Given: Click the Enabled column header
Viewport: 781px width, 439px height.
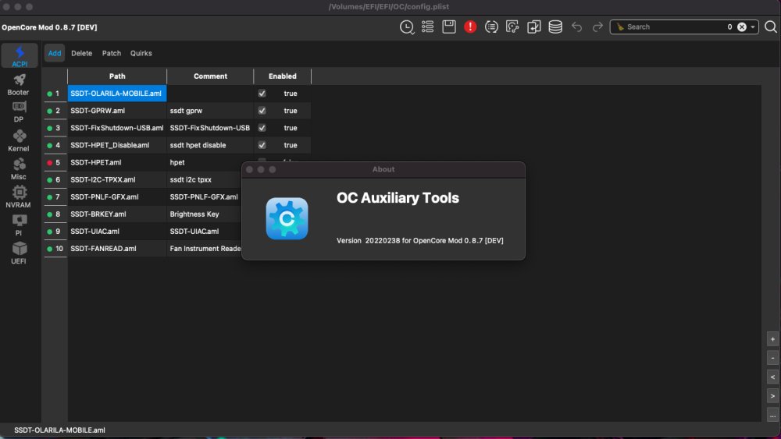Looking at the screenshot, I should [x=283, y=76].
